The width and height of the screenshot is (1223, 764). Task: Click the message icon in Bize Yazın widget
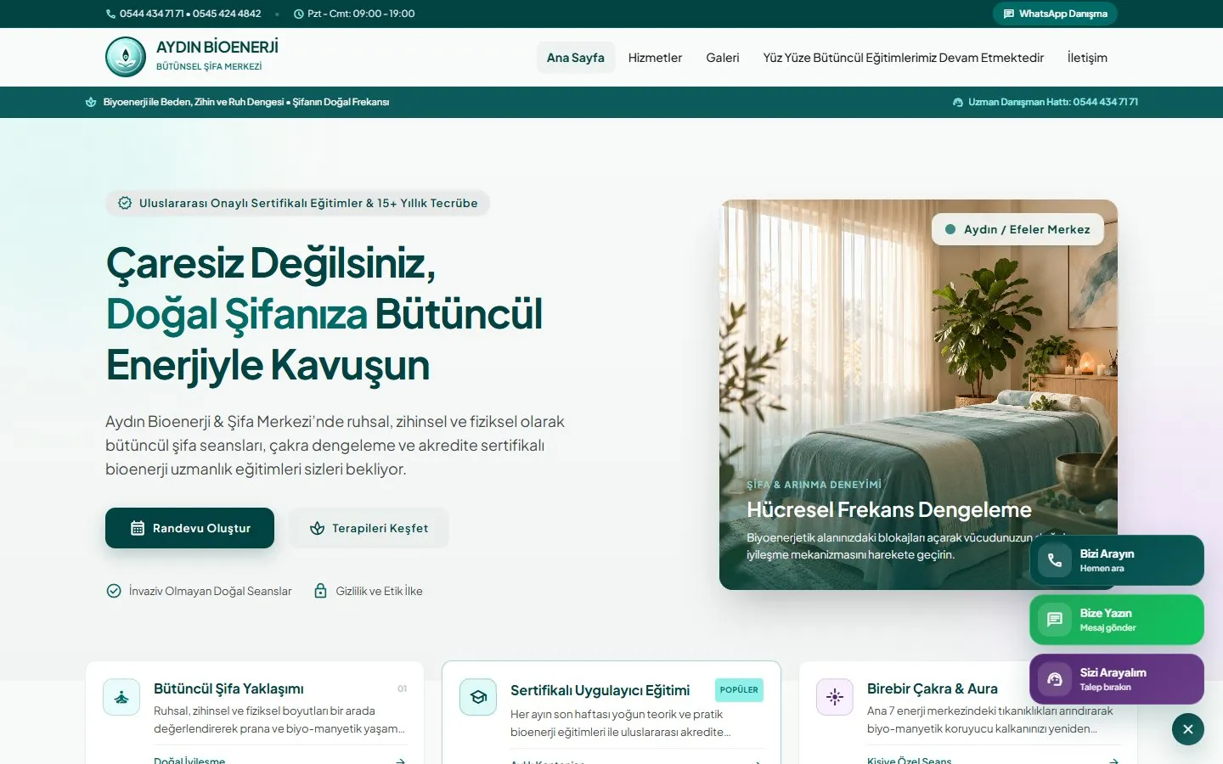click(1055, 620)
